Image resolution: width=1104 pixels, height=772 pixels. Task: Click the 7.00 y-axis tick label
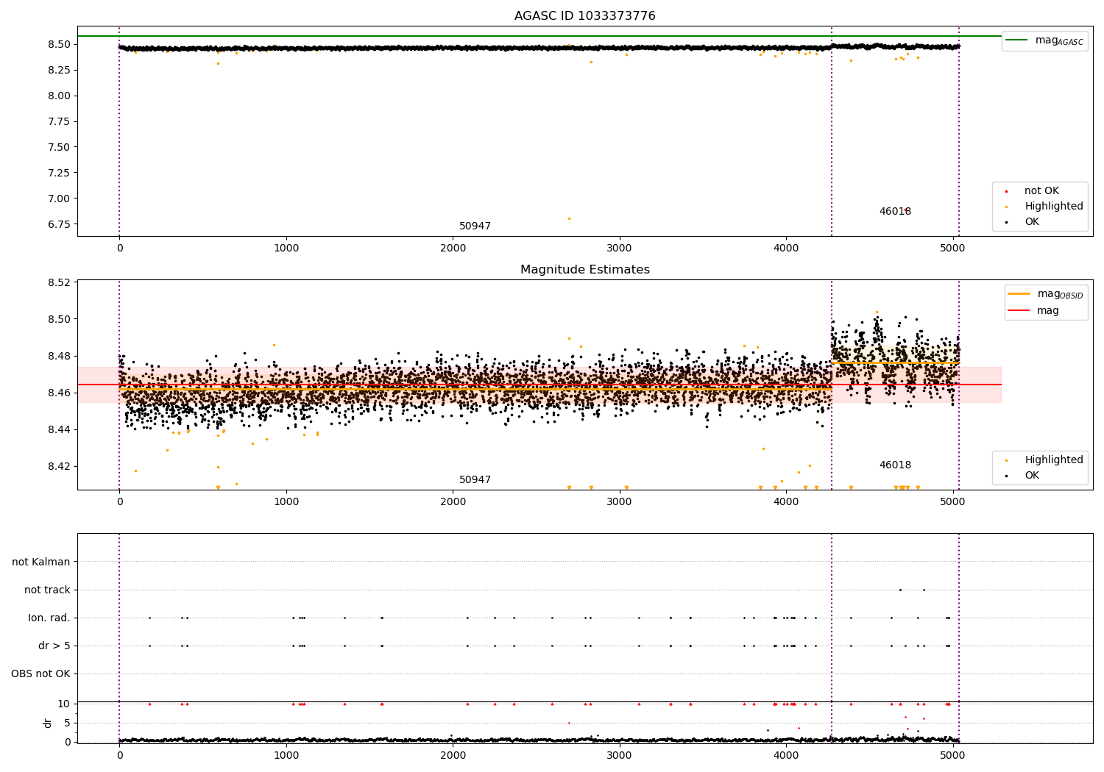pyautogui.click(x=60, y=199)
